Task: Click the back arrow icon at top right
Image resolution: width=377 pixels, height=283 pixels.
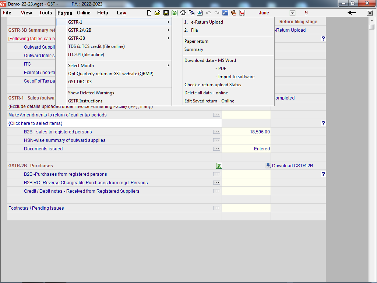Action: tap(352, 13)
